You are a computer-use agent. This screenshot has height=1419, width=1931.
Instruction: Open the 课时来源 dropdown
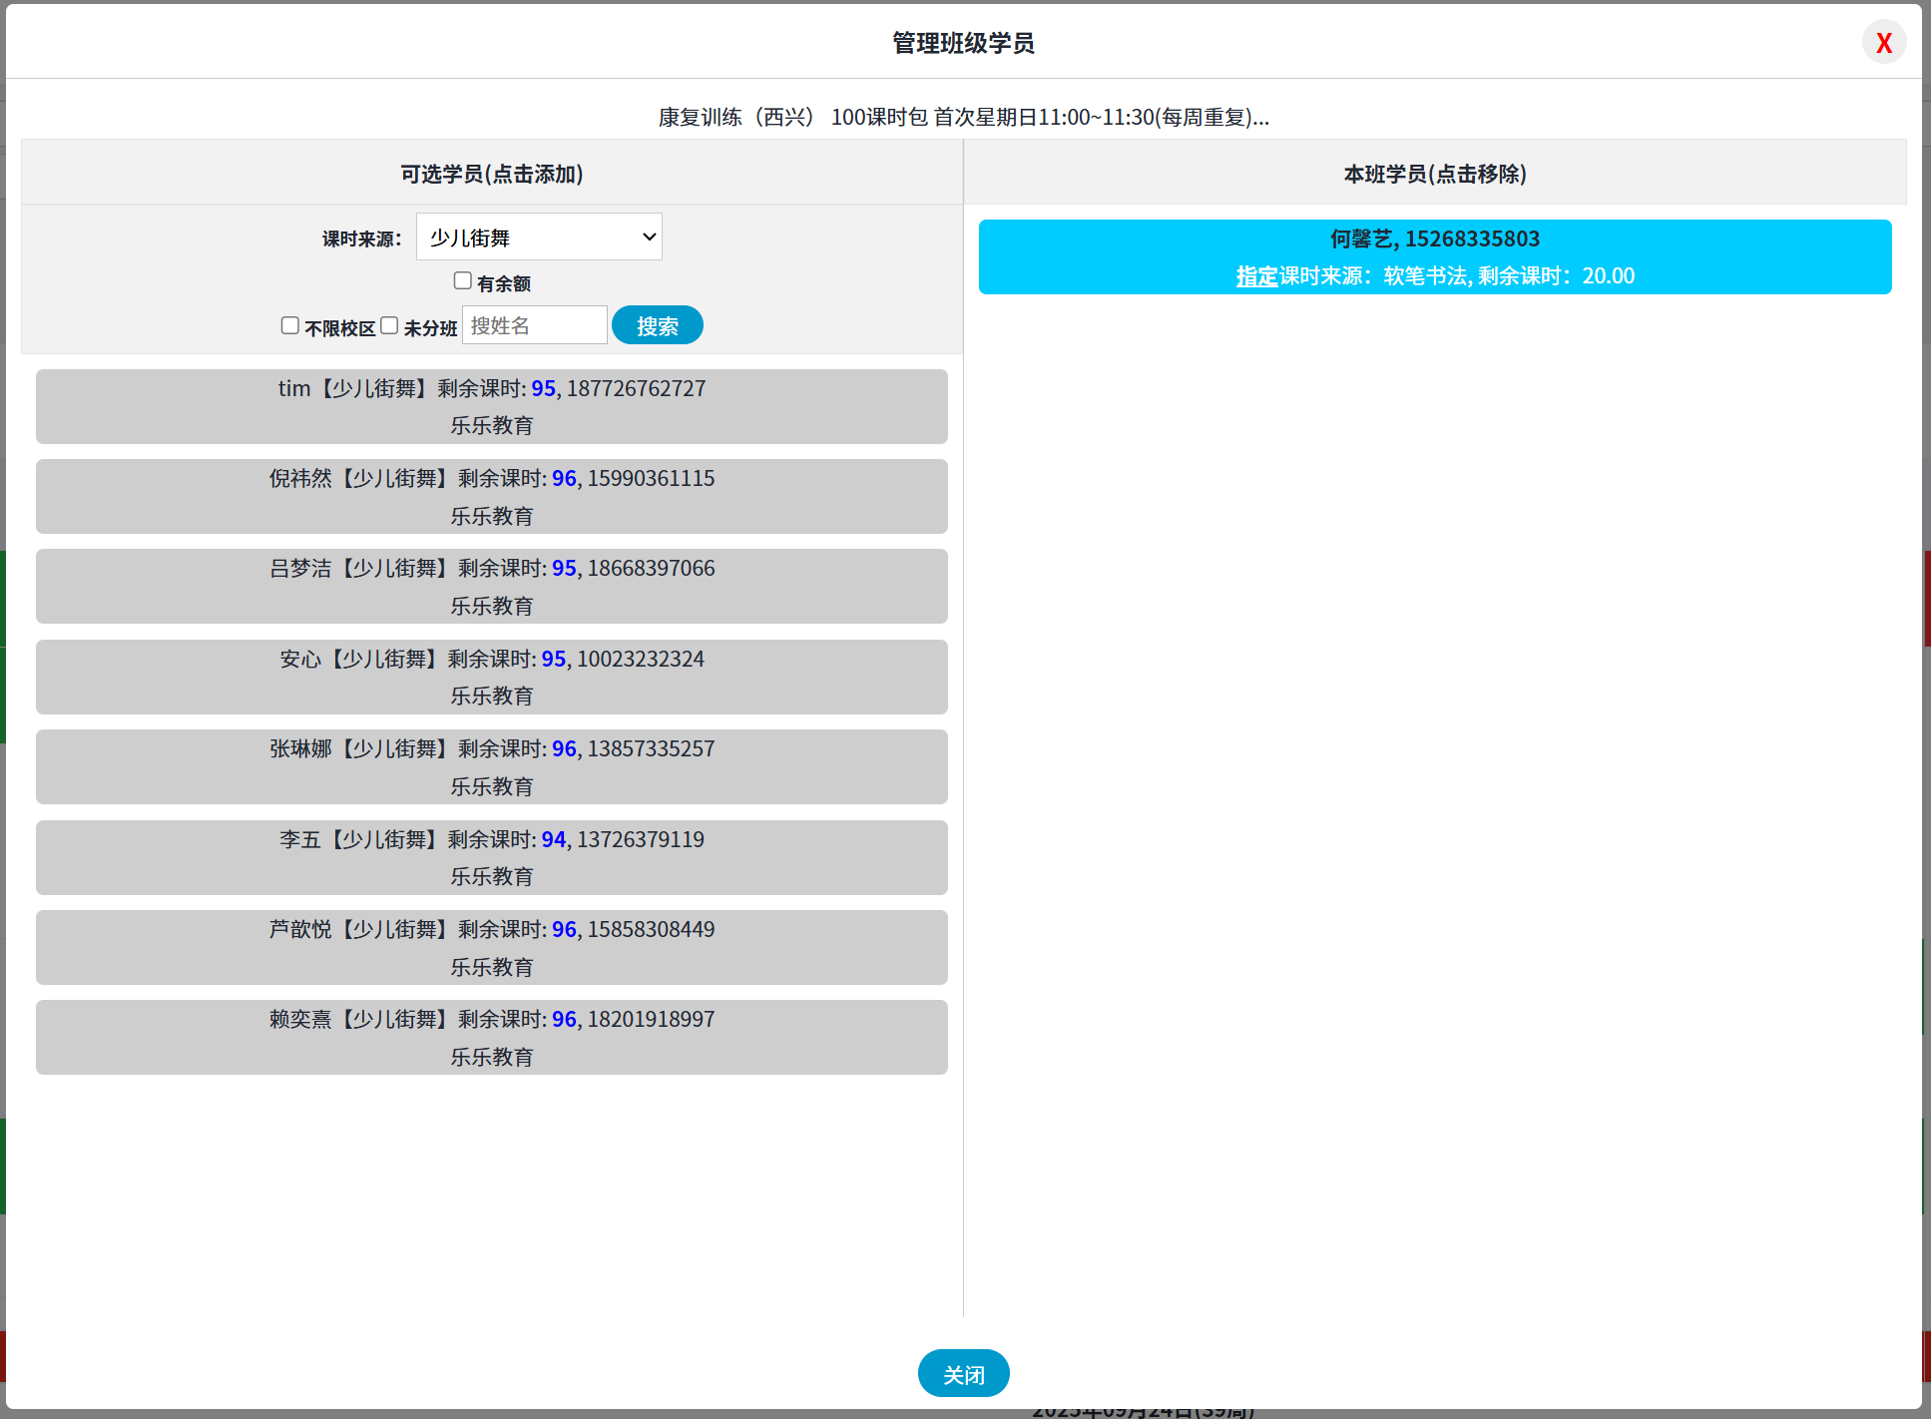pyautogui.click(x=539, y=237)
